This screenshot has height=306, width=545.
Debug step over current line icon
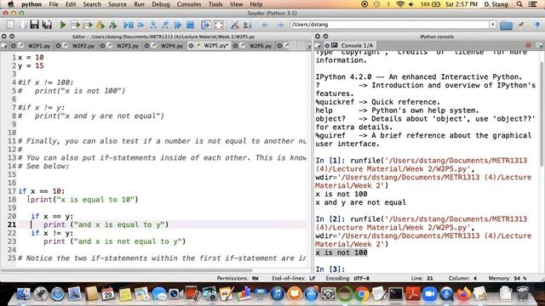click(x=141, y=25)
